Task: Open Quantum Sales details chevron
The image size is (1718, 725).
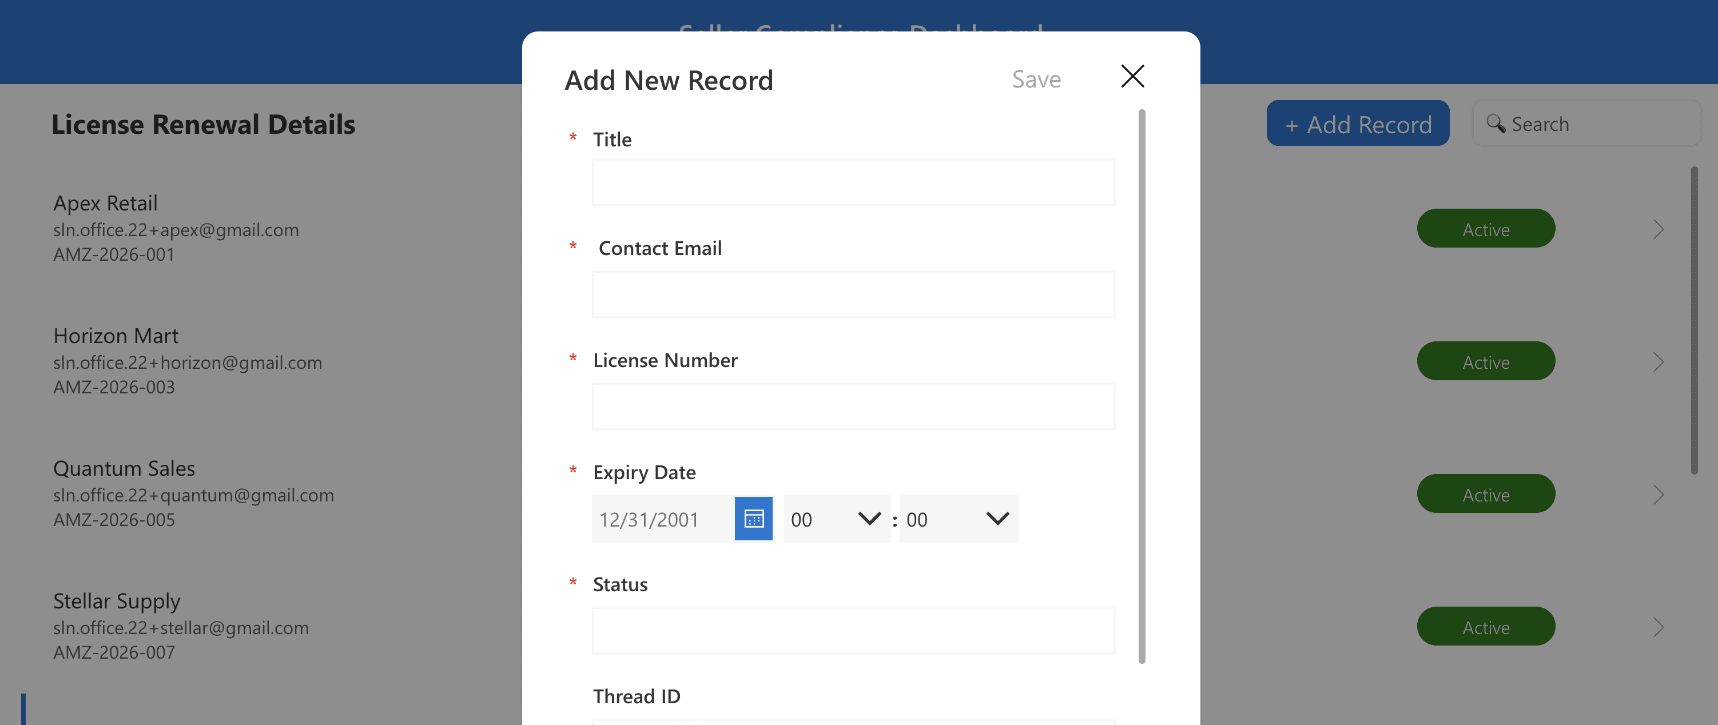Action: coord(1658,494)
